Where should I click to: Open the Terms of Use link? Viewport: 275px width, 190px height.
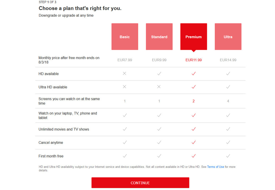click(x=216, y=167)
